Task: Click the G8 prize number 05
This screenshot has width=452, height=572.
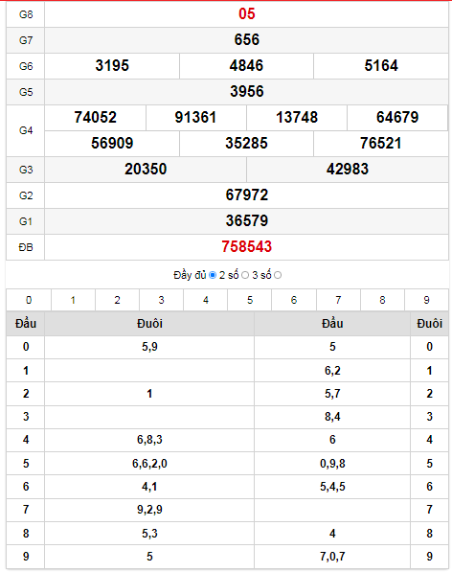Action: click(x=247, y=14)
